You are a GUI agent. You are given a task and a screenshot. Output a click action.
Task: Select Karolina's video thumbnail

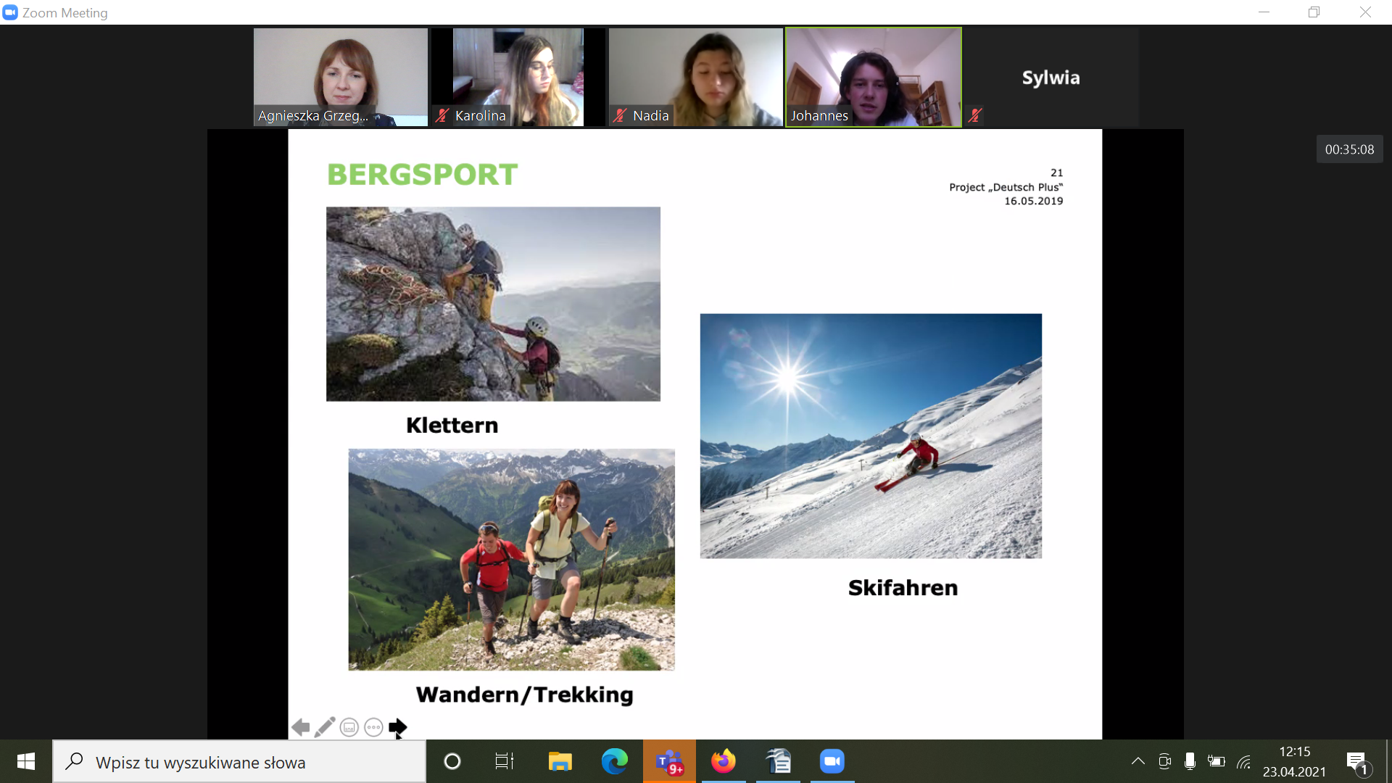[518, 78]
